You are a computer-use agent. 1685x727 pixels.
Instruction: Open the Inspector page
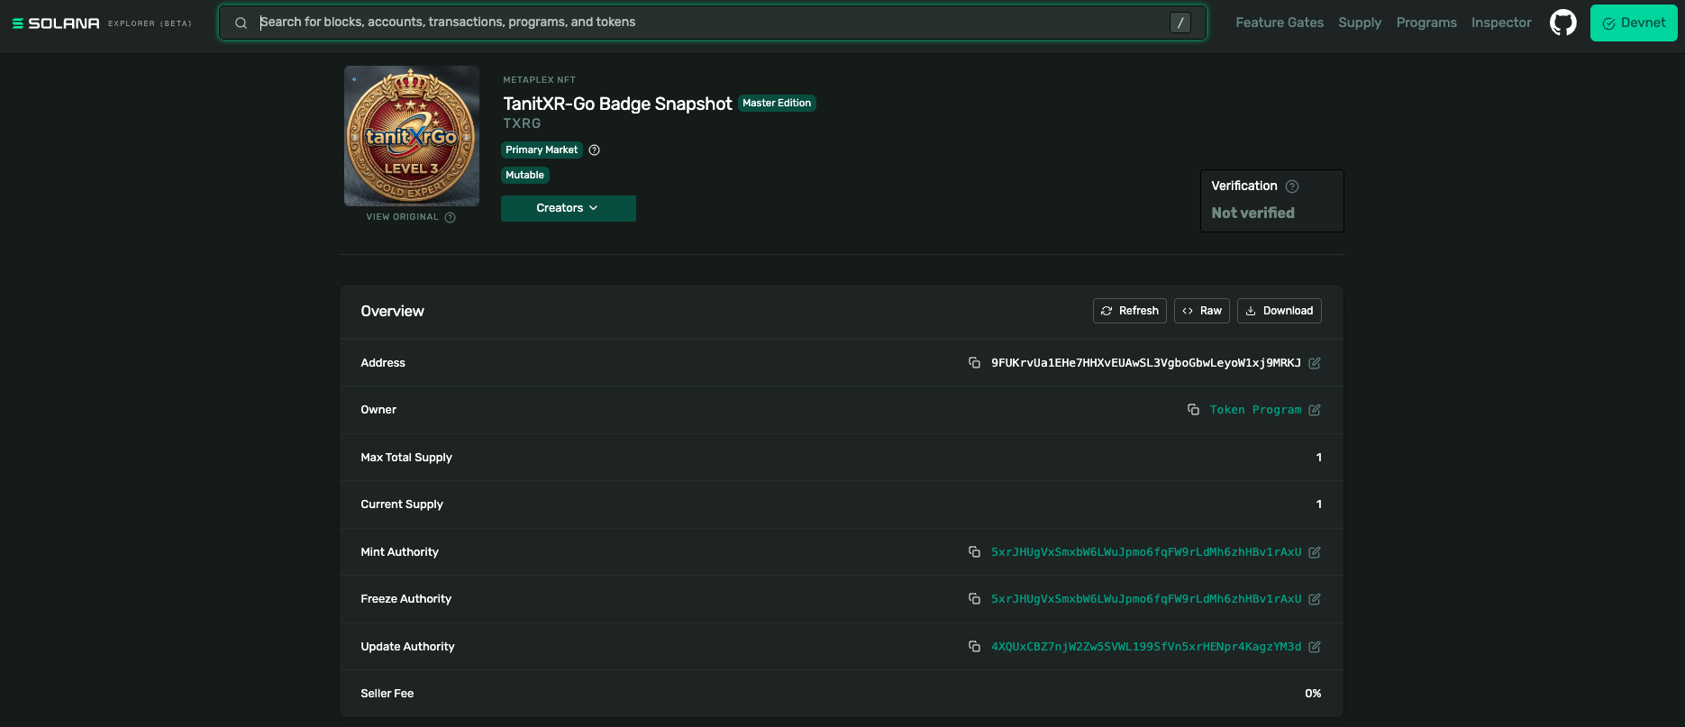tap(1501, 23)
